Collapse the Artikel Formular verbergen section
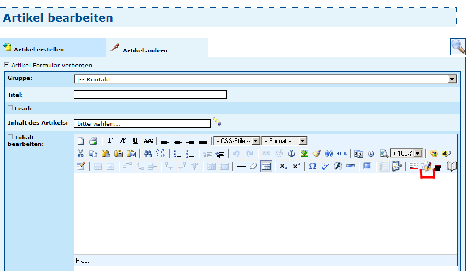 (7, 65)
